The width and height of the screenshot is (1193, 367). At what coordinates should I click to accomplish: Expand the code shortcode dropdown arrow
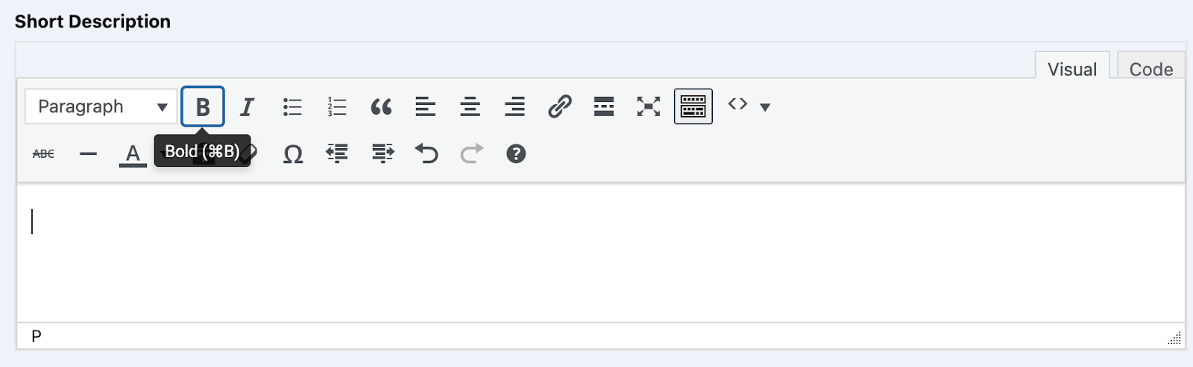[765, 107]
